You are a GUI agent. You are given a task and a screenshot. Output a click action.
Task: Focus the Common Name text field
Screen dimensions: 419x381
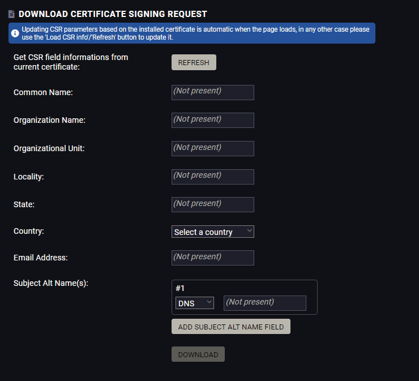coord(212,92)
